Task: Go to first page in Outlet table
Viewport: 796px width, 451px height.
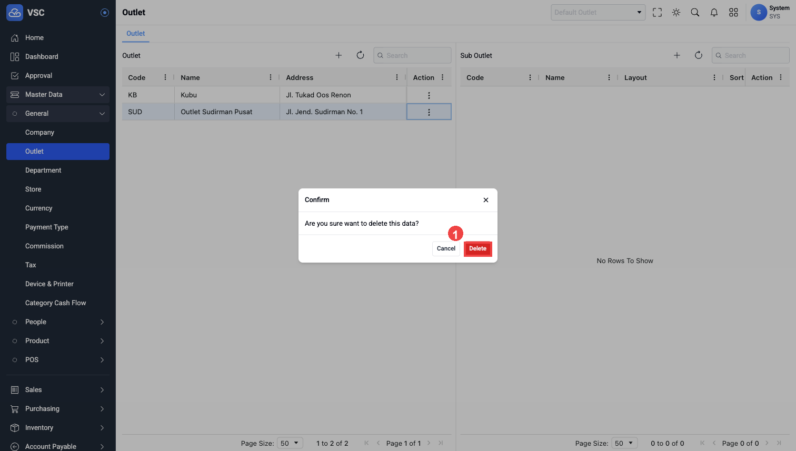Action: 366,443
